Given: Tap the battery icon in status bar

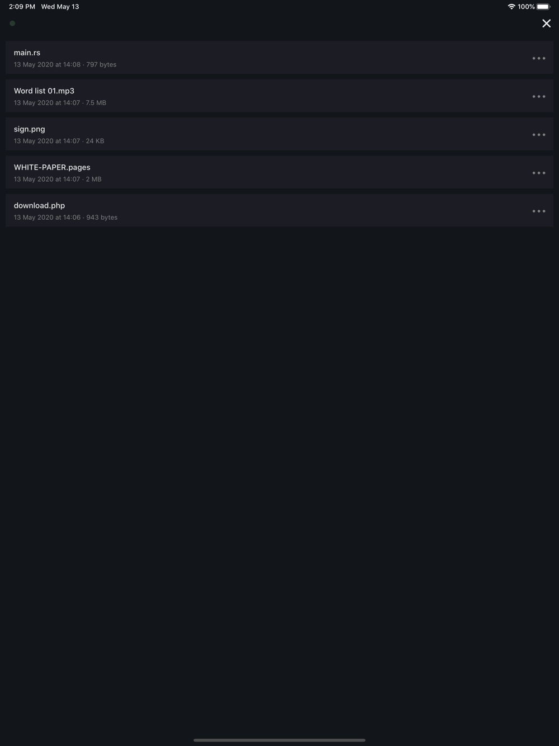Looking at the screenshot, I should click(x=543, y=7).
